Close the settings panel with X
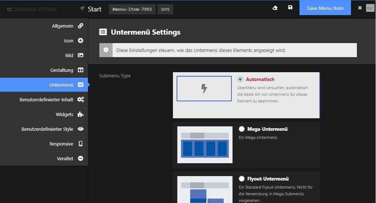Screen dimensions: 376x203 [x=360, y=8]
